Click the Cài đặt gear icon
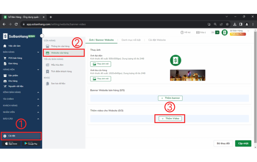This screenshot has width=257, height=162. click(5, 136)
